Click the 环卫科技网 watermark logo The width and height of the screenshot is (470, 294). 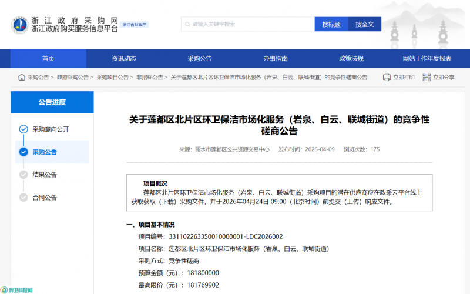point(18,289)
